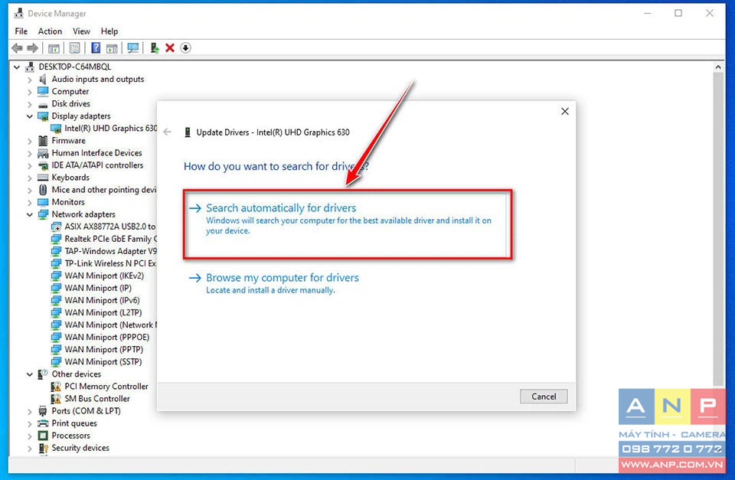The image size is (735, 480).
Task: Select WAN Miniport (IKEv2)
Action: [104, 276]
